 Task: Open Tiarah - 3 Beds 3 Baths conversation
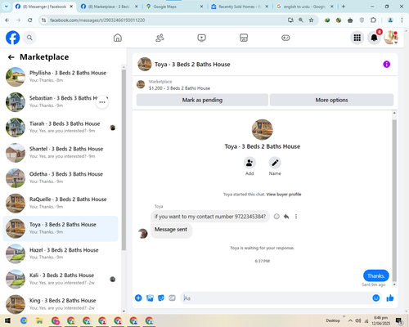(61, 128)
